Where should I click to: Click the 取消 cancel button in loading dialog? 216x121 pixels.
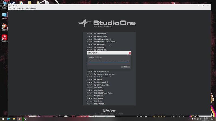point(125,67)
